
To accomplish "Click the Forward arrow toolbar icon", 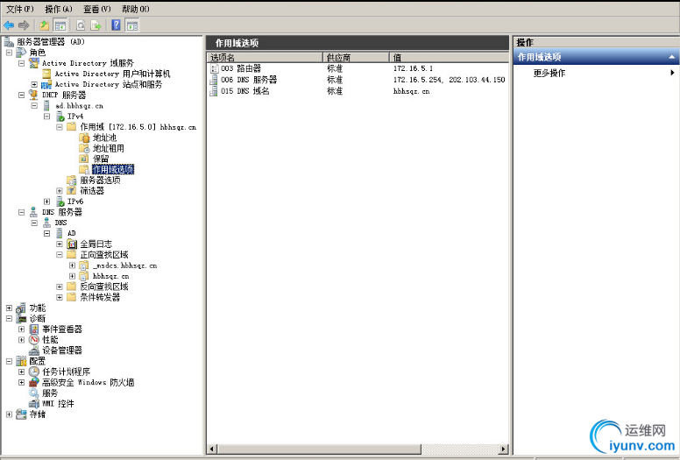I will tap(24, 25).
